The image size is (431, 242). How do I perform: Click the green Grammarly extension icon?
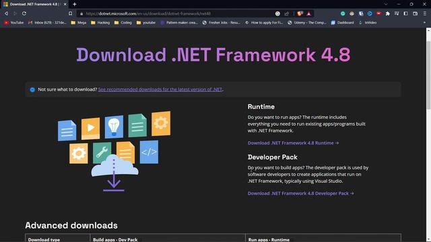343,13
